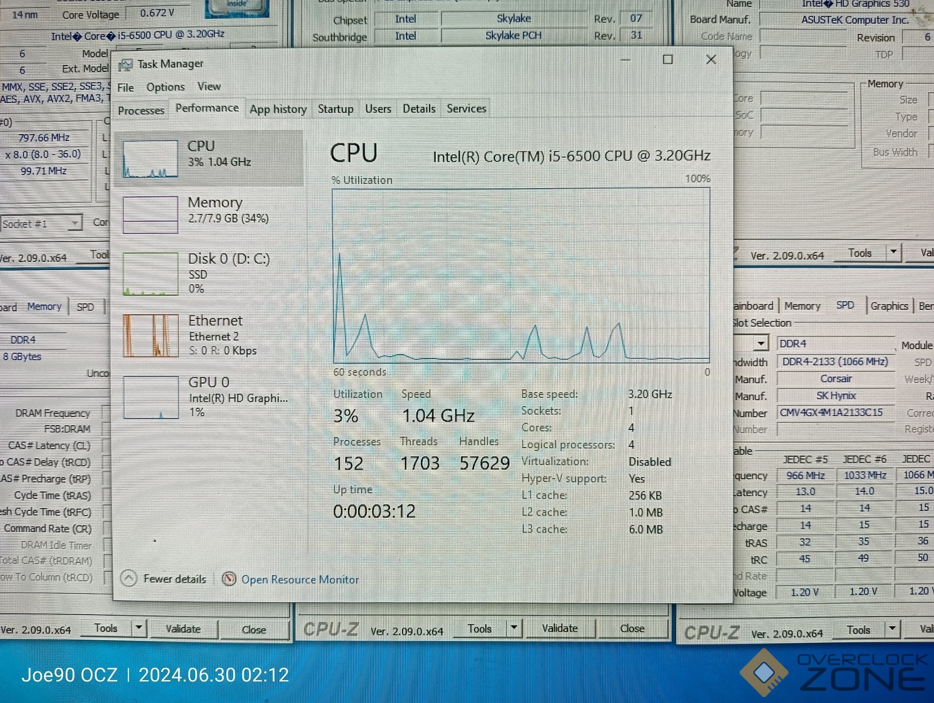Expand the CPU-Z Tools dropdown arrow in middle window
The image size is (934, 703).
(x=513, y=629)
